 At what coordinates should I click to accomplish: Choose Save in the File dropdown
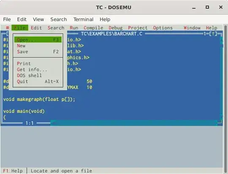click(x=38, y=52)
